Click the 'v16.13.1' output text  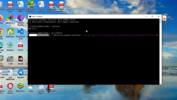(32, 29)
